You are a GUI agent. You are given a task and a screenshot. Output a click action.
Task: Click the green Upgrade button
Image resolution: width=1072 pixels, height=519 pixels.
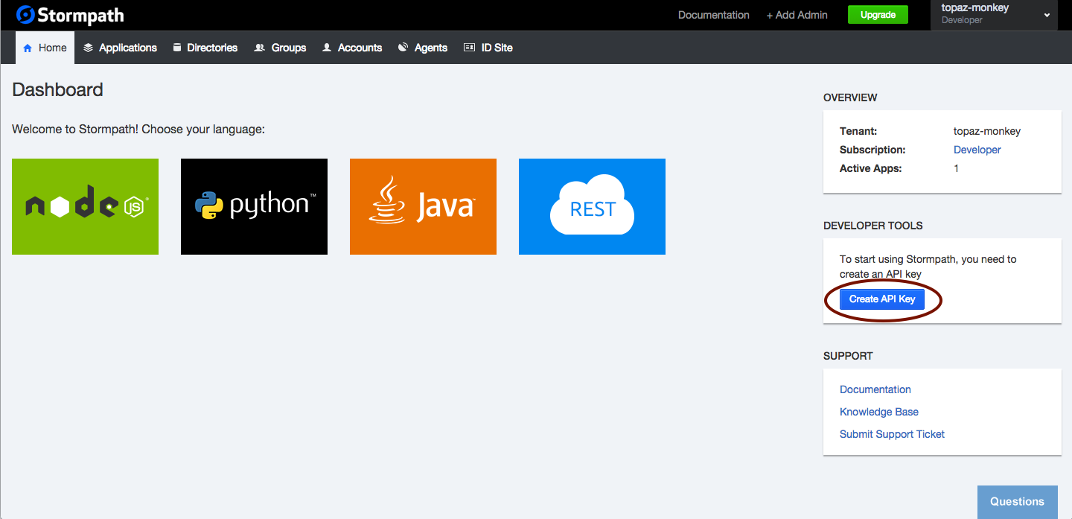pyautogui.click(x=878, y=15)
